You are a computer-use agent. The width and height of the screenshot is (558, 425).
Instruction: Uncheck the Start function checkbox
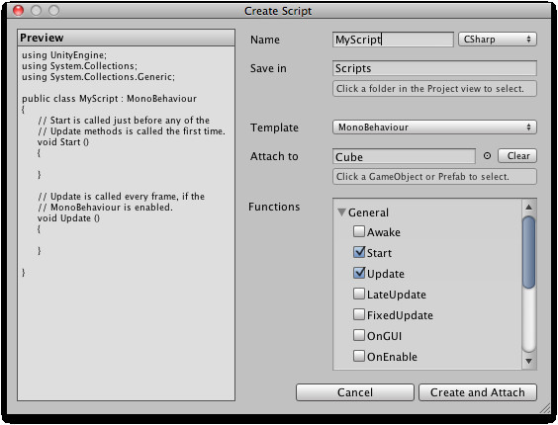[x=359, y=252]
